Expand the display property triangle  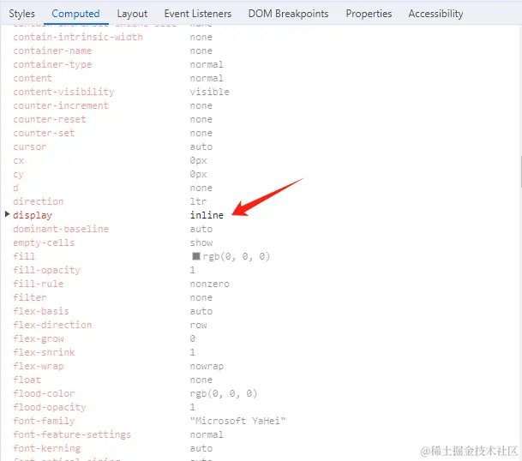pyautogui.click(x=8, y=214)
